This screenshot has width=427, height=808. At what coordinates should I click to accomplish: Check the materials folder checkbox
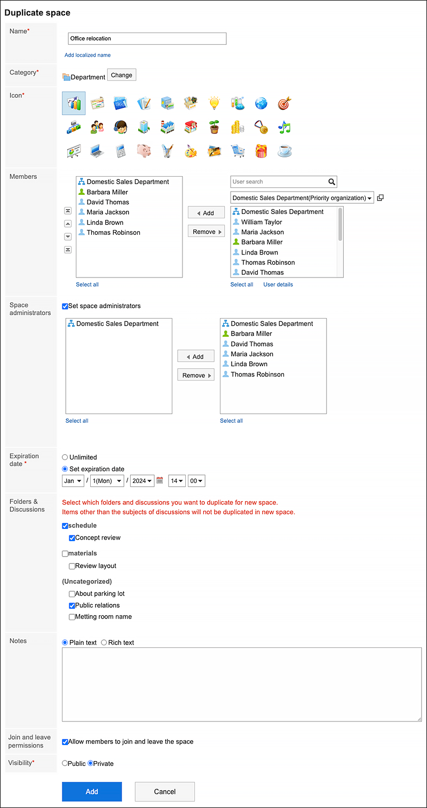click(x=65, y=554)
